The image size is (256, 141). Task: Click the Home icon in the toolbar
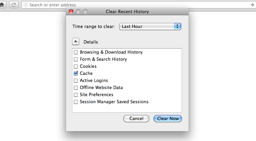pyautogui.click(x=2, y=5)
